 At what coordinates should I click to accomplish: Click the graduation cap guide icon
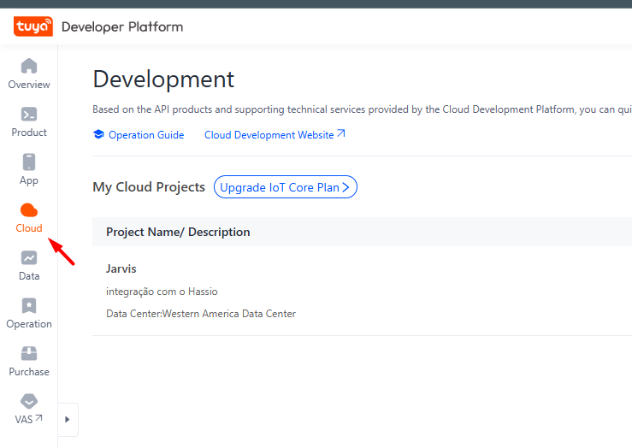(98, 135)
